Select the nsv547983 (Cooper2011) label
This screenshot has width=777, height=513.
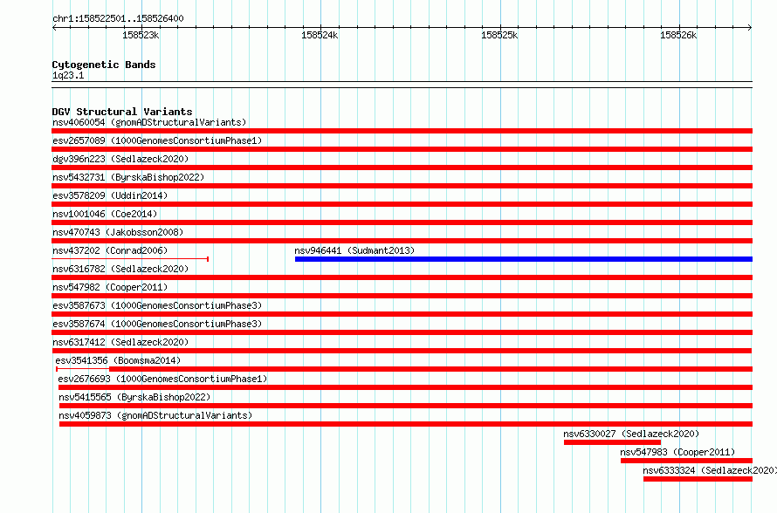point(677,452)
